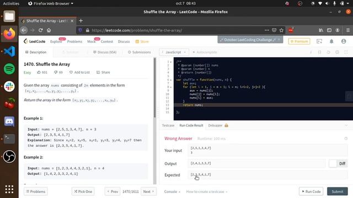Reload the LeetCode page

click(x=40, y=30)
